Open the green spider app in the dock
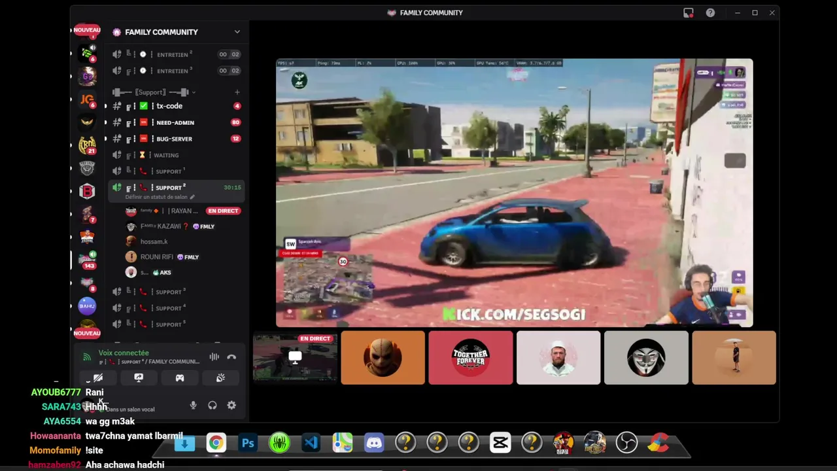This screenshot has width=837, height=471. click(x=279, y=444)
